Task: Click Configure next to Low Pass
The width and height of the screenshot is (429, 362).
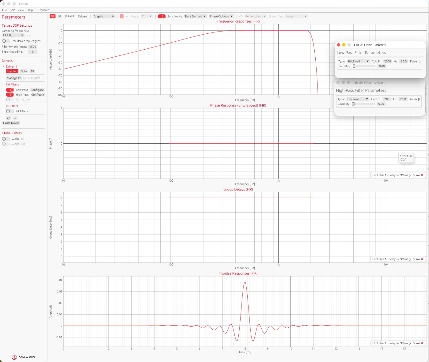Action: point(37,90)
